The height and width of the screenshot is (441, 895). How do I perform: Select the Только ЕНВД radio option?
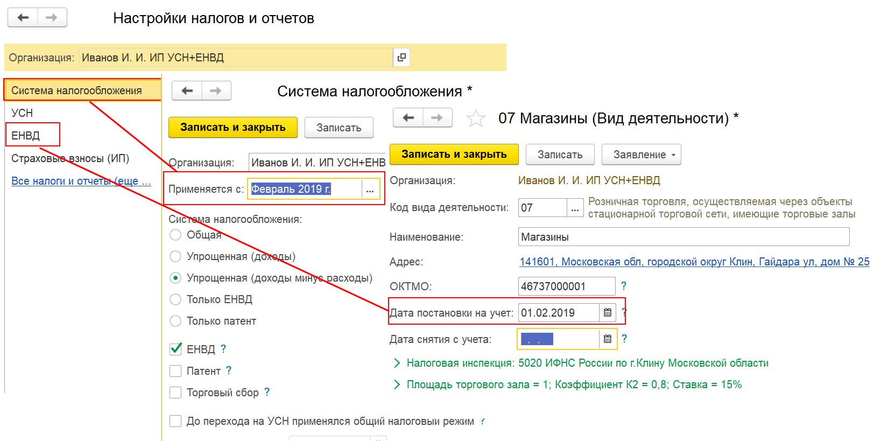pyautogui.click(x=175, y=299)
